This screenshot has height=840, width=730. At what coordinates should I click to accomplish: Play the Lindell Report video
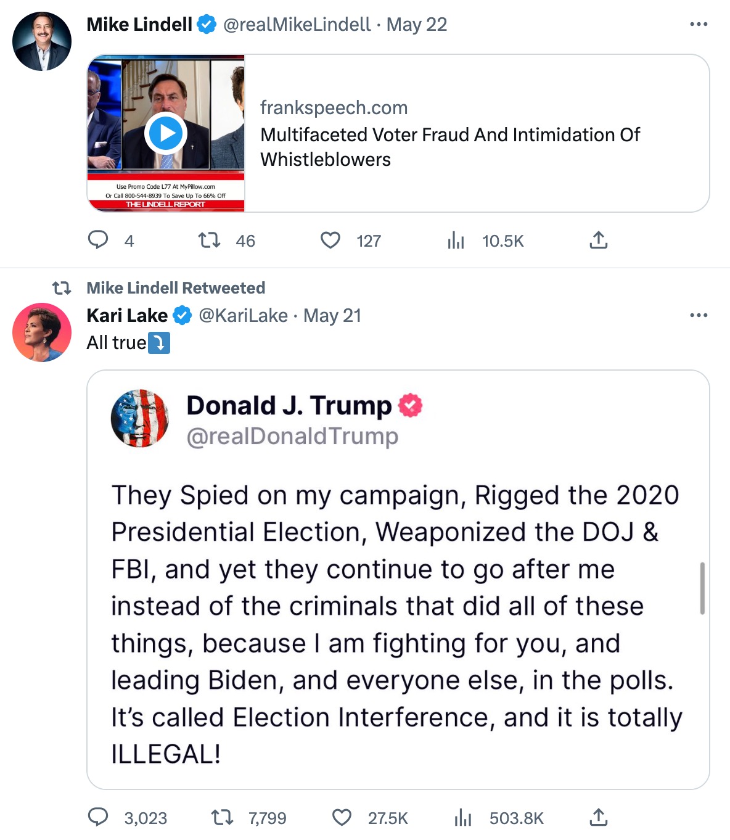[166, 133]
